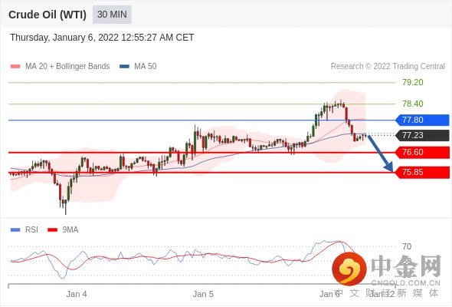
Task: Click the 'RSI' legend label
Action: coord(31,230)
